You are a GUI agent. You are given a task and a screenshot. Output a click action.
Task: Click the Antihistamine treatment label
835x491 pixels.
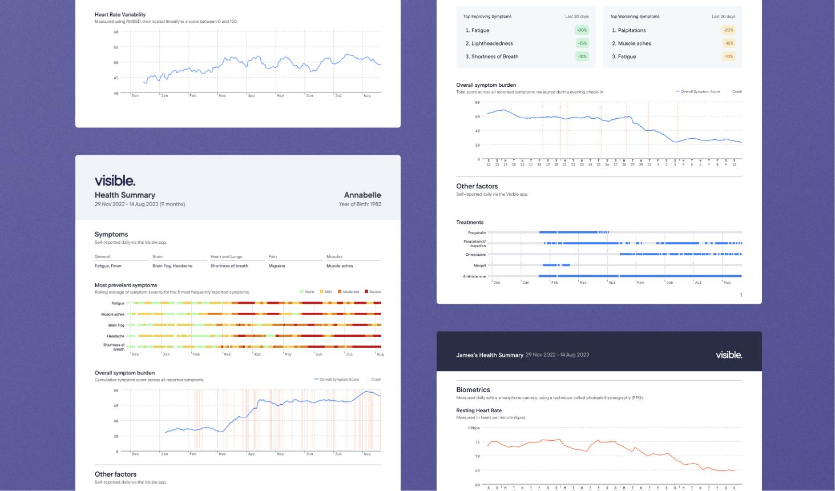[474, 276]
